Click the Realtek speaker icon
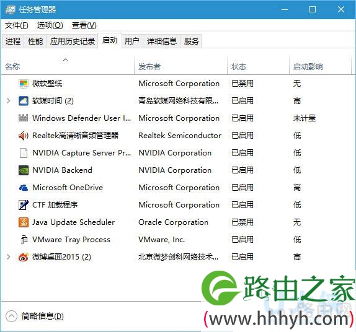This screenshot has height=332, width=356. pyautogui.click(x=24, y=136)
